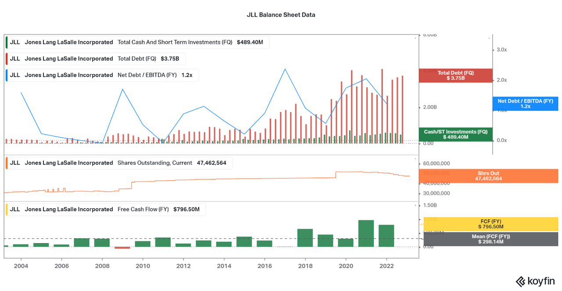Select the JLL Balance Sheet Data chart title
This screenshot has height=291, width=562.
point(281,15)
